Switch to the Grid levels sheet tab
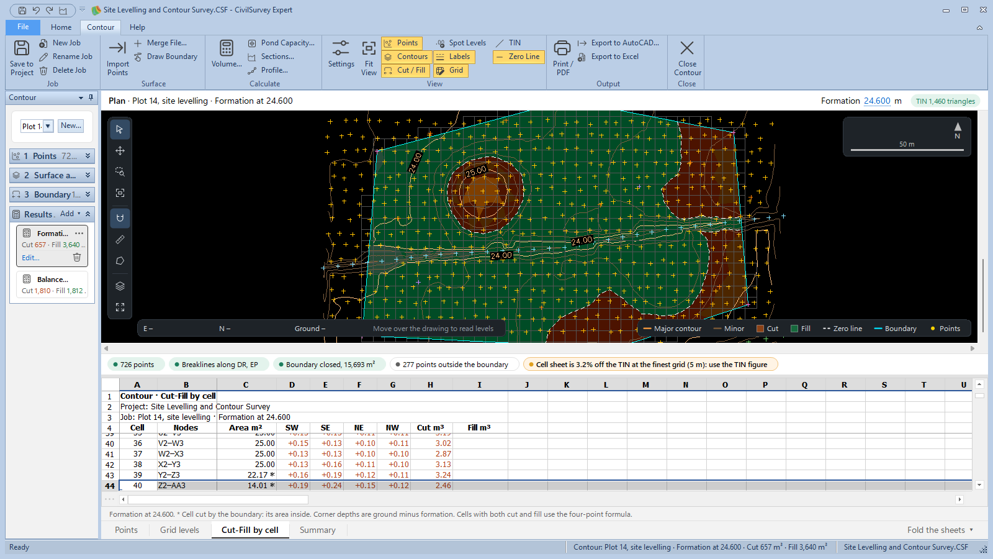 click(x=179, y=530)
